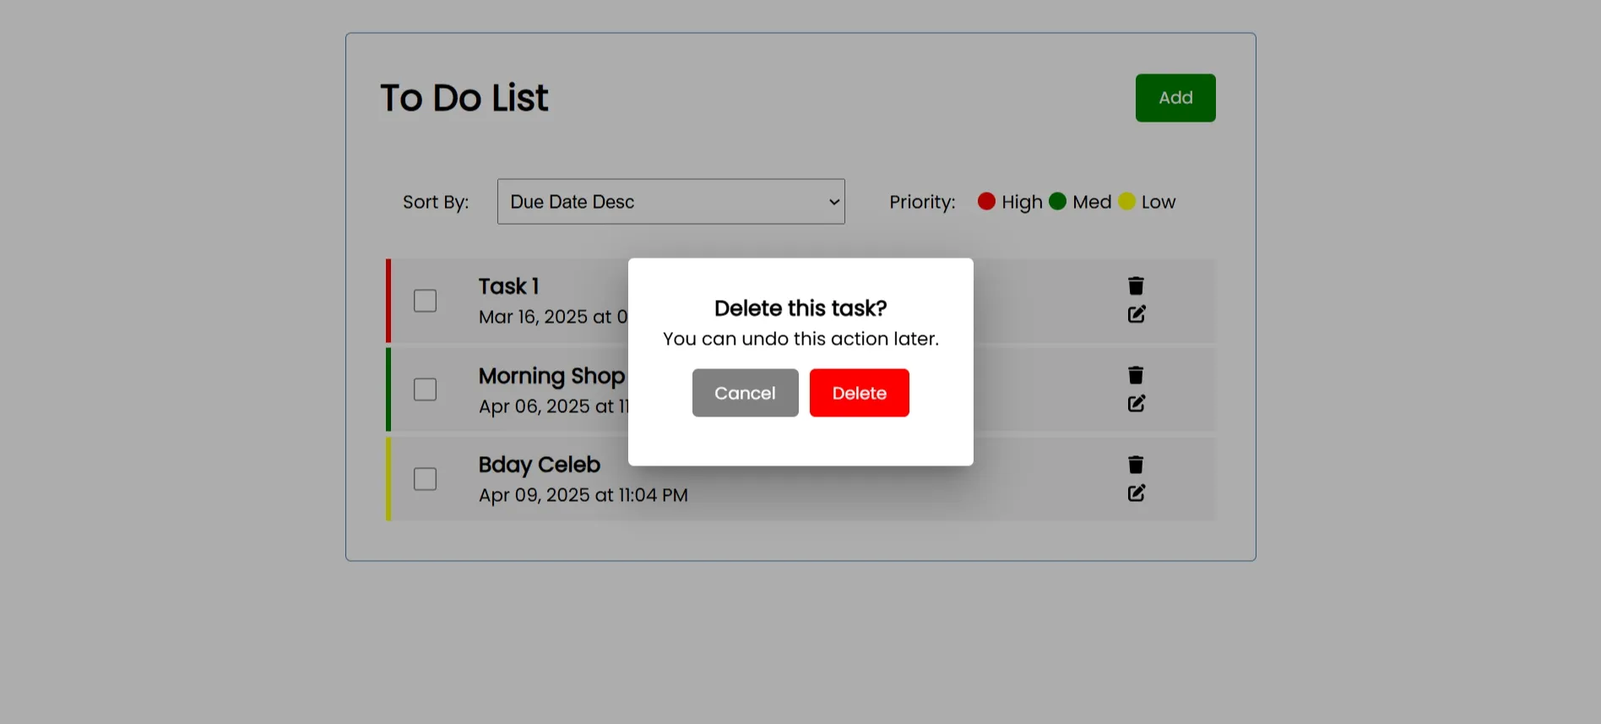1601x724 pixels.
Task: Click the green Med priority dot
Action: coord(1057,201)
